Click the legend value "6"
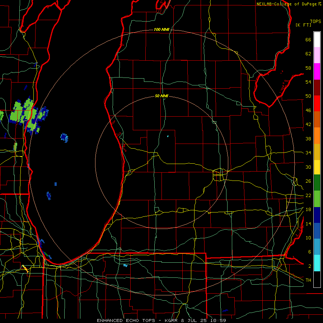Image resolution: width=323 pixels, height=323 pixels. tap(310, 252)
